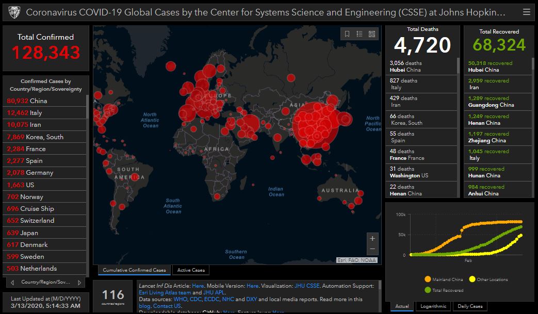Open the WHO data source link

181,299
